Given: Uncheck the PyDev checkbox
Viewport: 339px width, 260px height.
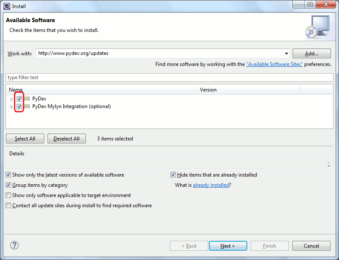Looking at the screenshot, I should click(19, 99).
